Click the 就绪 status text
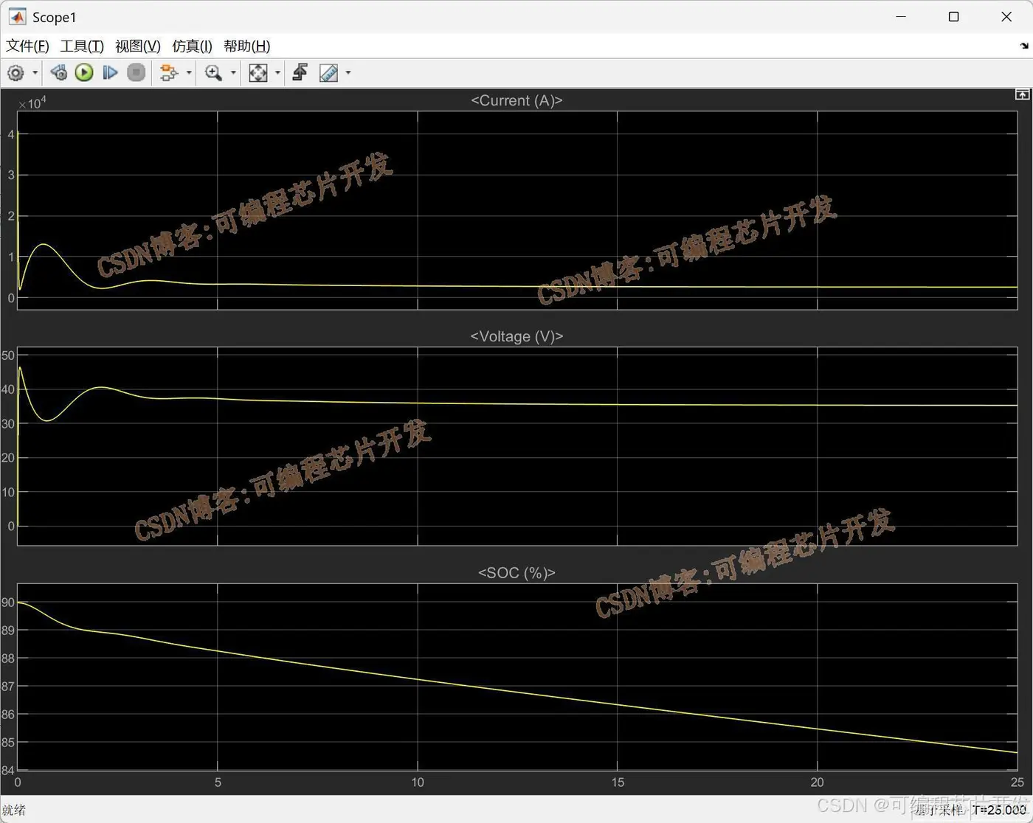Screen dimensions: 1033x823 [13, 810]
